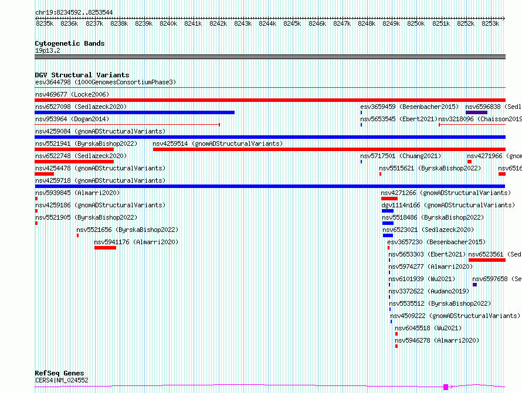The image size is (522, 393).
Task: Select nsv5535512 (ByrskaBishop2022) label
Action: (440, 303)
